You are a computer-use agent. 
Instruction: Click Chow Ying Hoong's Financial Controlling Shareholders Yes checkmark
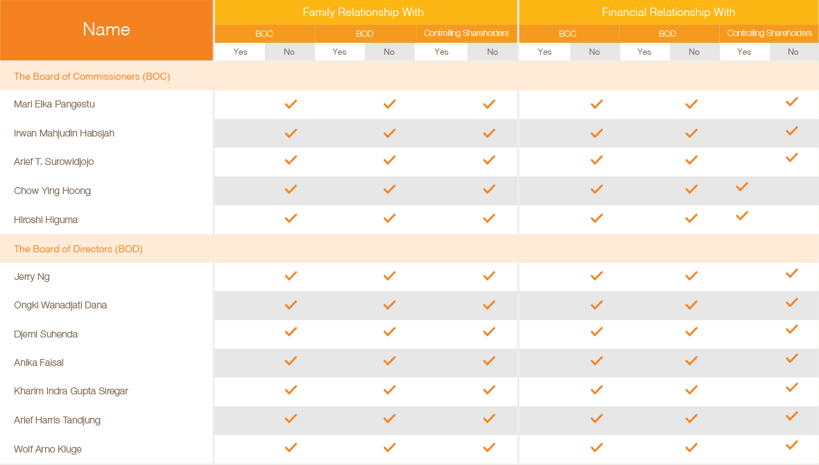(x=742, y=186)
